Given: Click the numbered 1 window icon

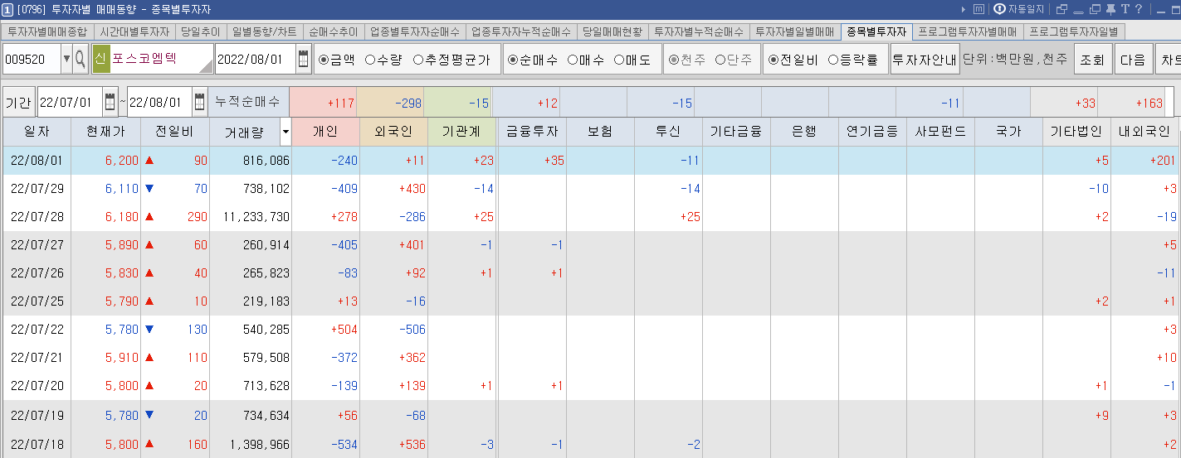Looking at the screenshot, I should tap(7, 9).
